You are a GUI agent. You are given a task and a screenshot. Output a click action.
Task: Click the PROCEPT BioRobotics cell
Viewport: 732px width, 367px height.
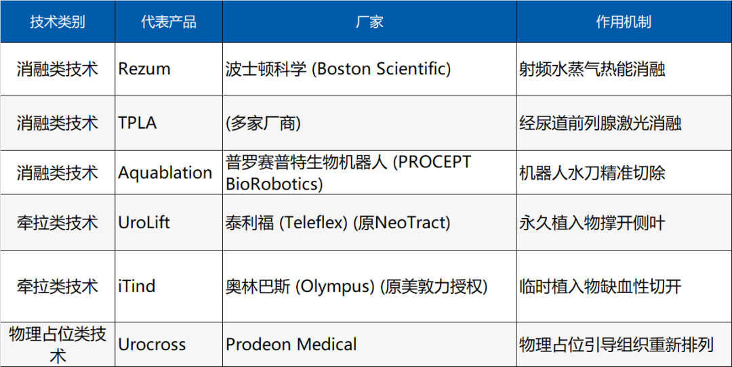click(369, 173)
